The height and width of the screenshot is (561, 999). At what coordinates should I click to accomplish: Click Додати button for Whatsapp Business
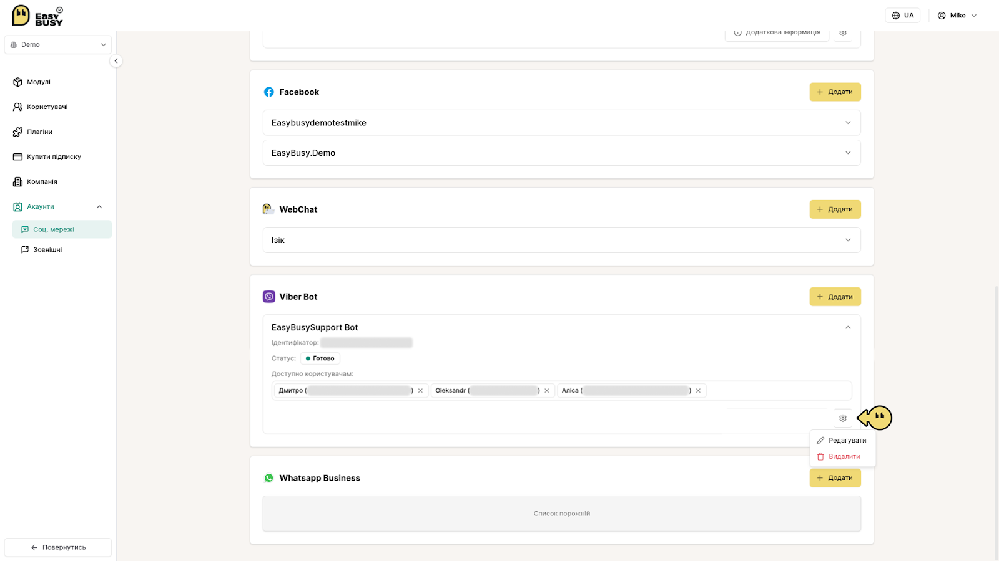coord(835,478)
